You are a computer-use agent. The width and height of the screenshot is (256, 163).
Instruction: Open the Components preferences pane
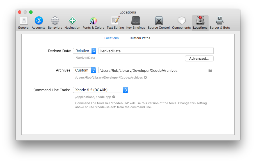point(181,23)
